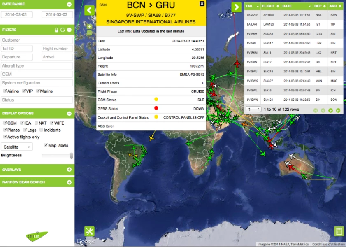Expand the Narrow Beam Search section

point(69,182)
